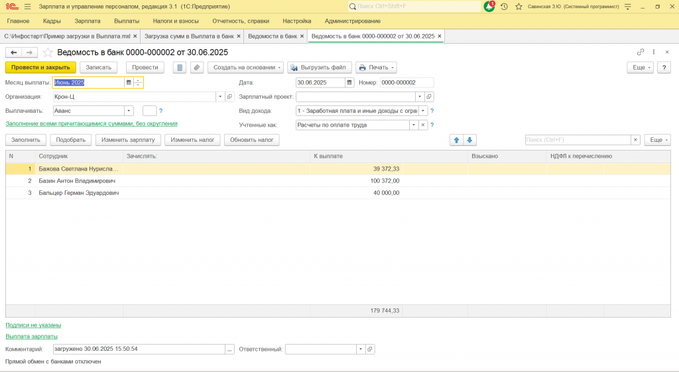
Task: Open the Печать dropdown
Action: tap(376, 68)
